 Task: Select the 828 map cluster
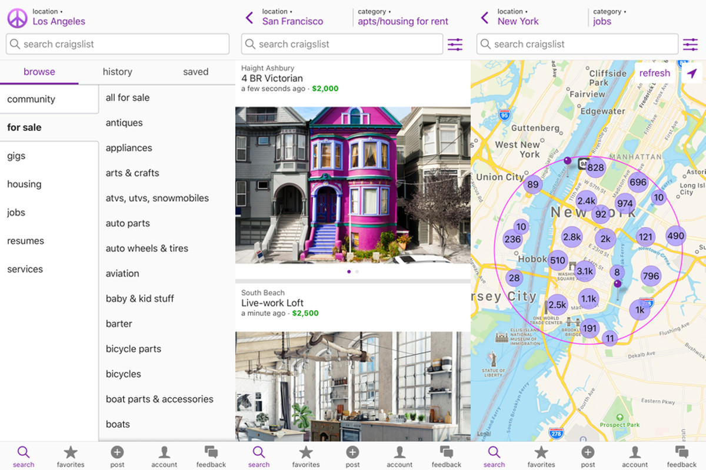(595, 167)
